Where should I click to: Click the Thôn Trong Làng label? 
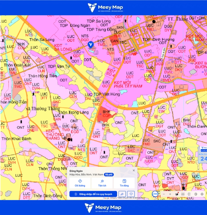pyautogui.click(x=73, y=112)
